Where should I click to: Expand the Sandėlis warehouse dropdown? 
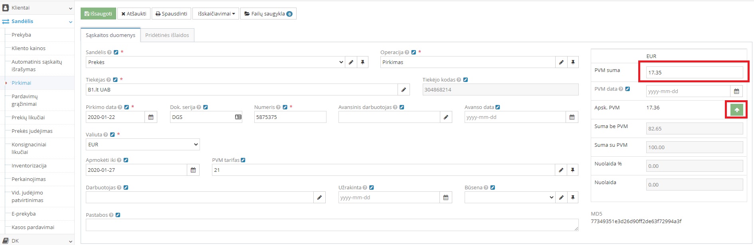(x=215, y=62)
